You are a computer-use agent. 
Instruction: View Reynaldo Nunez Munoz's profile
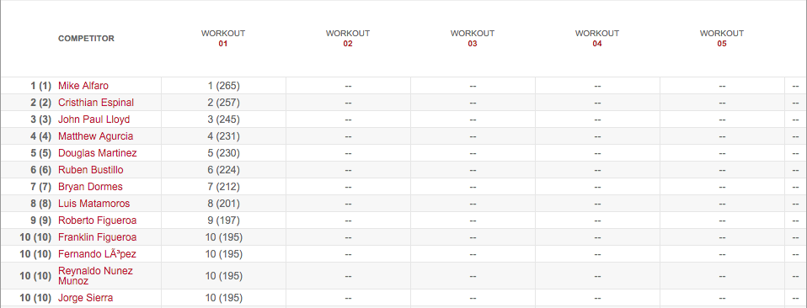click(x=95, y=276)
